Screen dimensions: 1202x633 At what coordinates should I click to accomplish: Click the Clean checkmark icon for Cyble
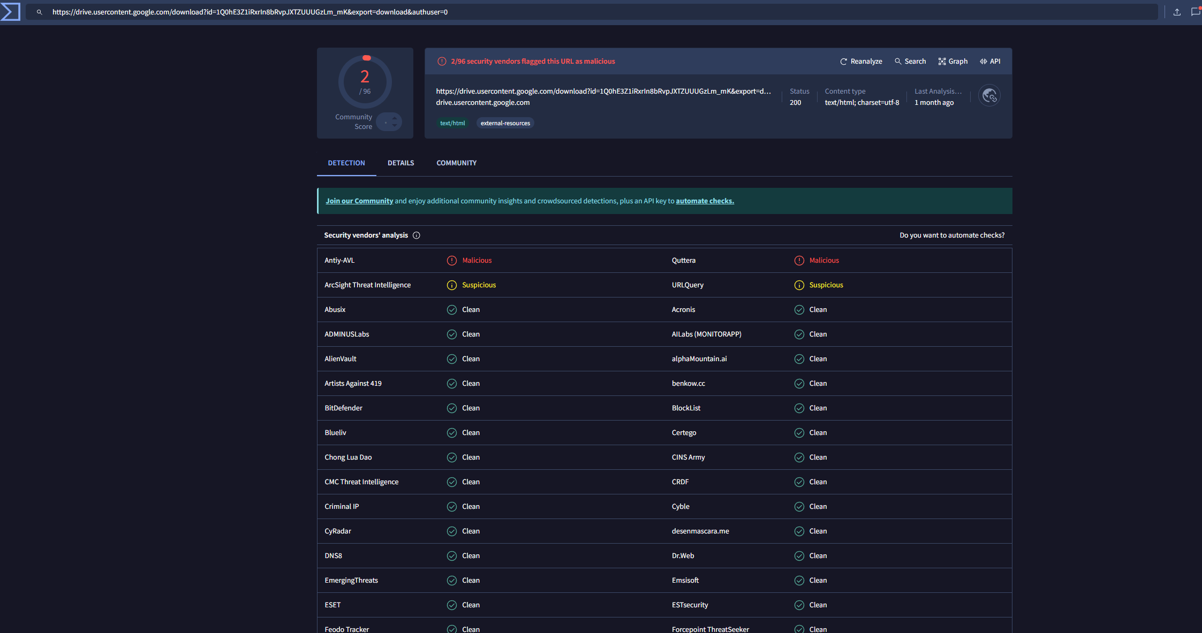pyautogui.click(x=799, y=507)
